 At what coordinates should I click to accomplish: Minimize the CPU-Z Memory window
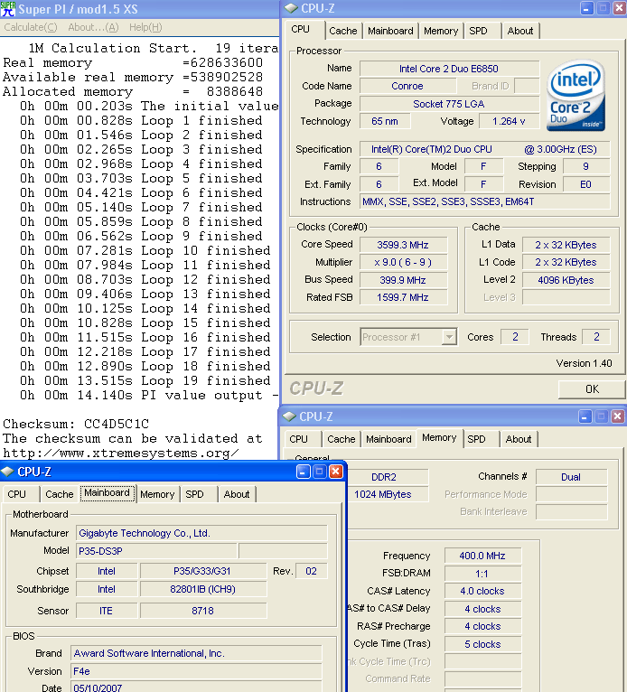[585, 416]
